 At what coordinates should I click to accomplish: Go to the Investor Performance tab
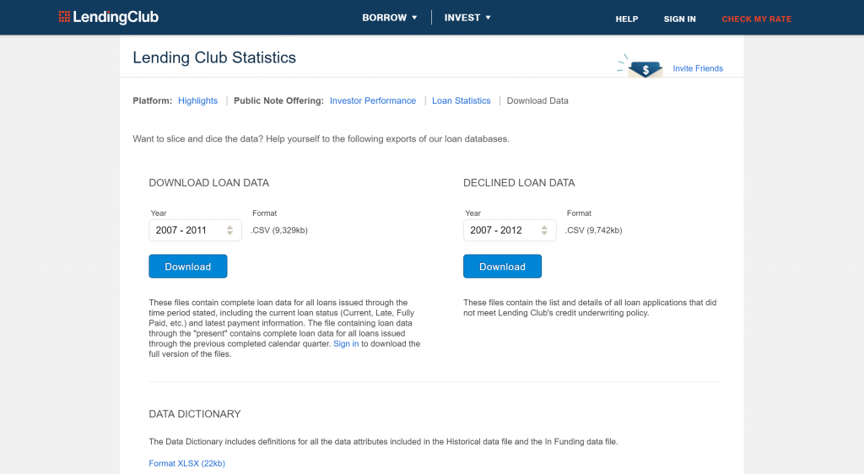tap(373, 100)
